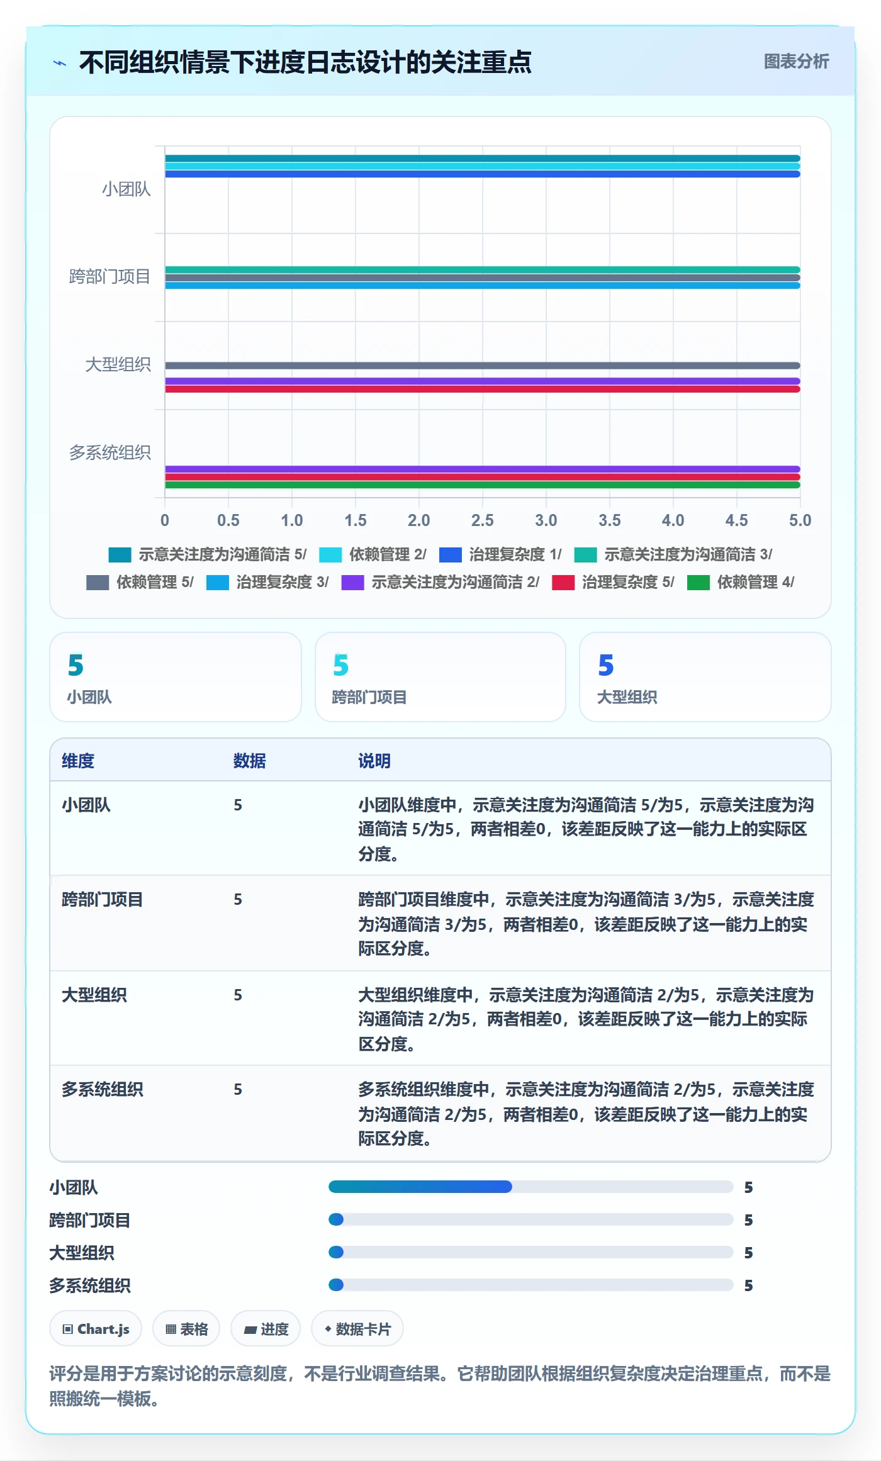This screenshot has height=1461, width=881.
Task: Click the green 依赖管理 4/ legend swatch
Action: (699, 583)
